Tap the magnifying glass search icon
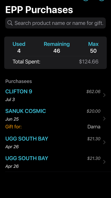The height and width of the screenshot is (198, 111). [x=10, y=23]
